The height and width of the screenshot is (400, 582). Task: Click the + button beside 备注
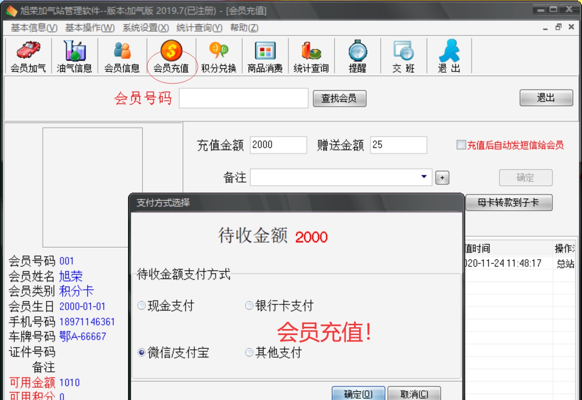click(x=443, y=176)
